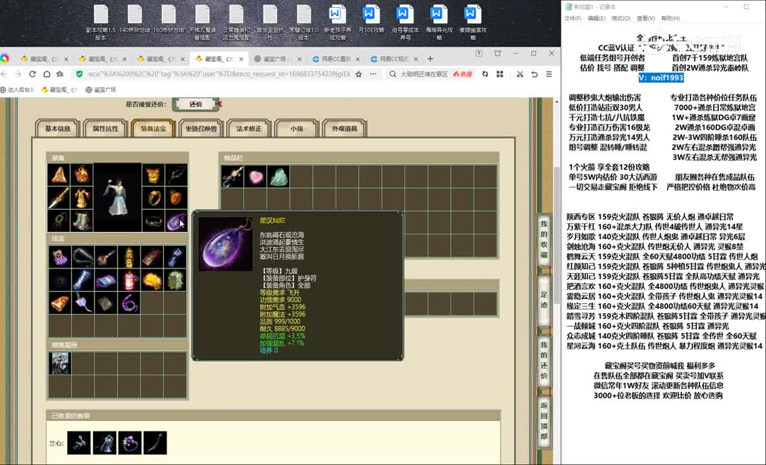Click the browser undo arrow icon

tap(534, 74)
